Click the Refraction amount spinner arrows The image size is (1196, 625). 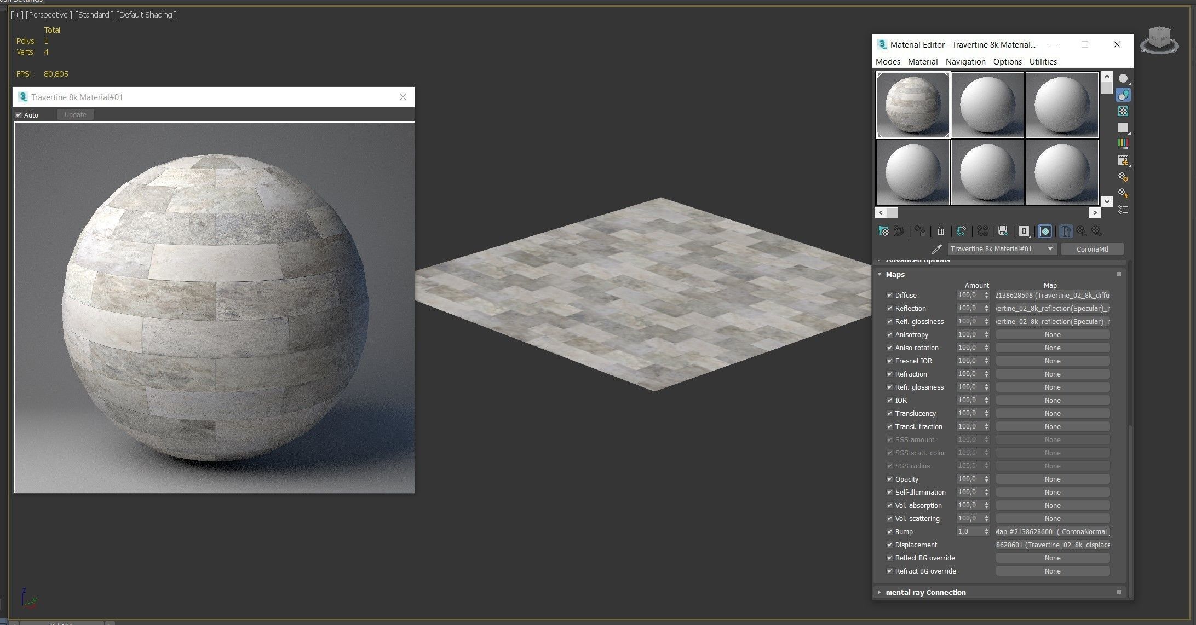point(986,374)
